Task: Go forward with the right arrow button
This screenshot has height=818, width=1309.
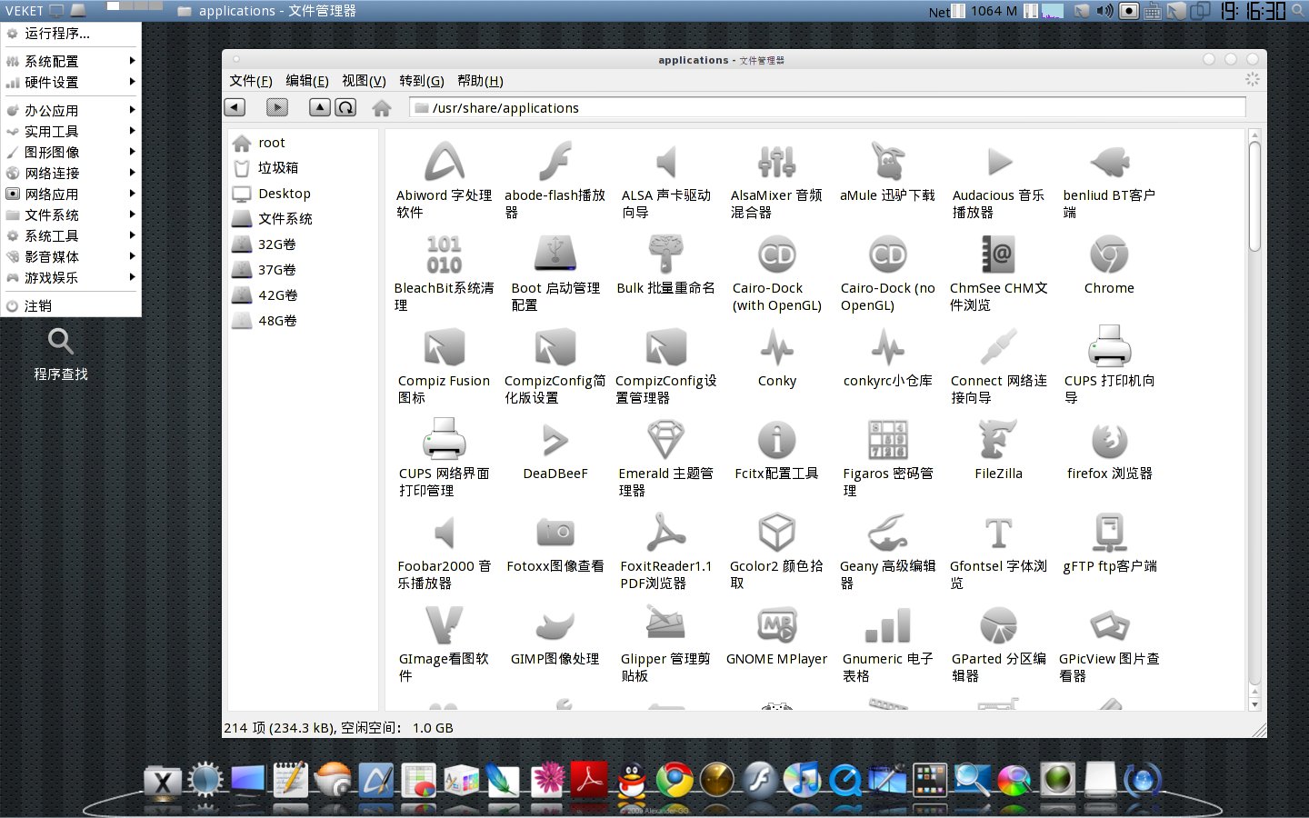Action: pos(277,107)
